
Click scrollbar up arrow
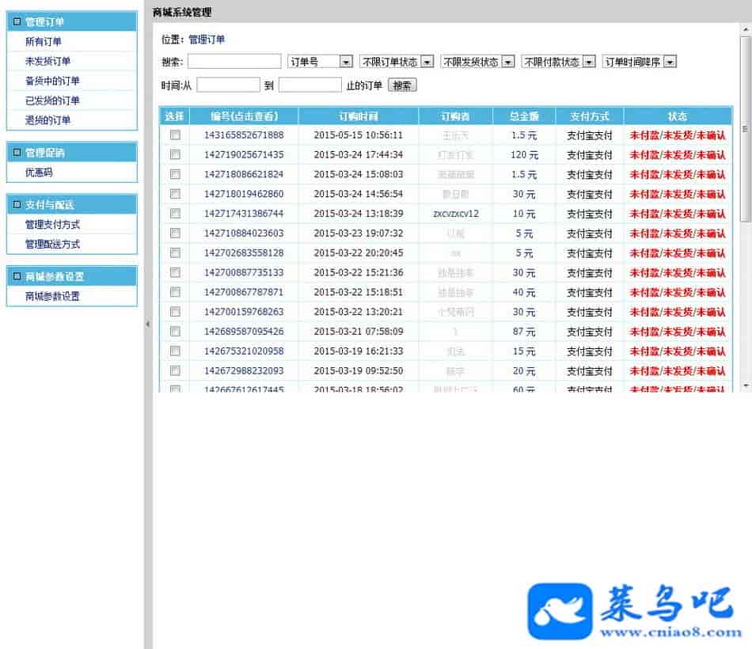coord(746,30)
